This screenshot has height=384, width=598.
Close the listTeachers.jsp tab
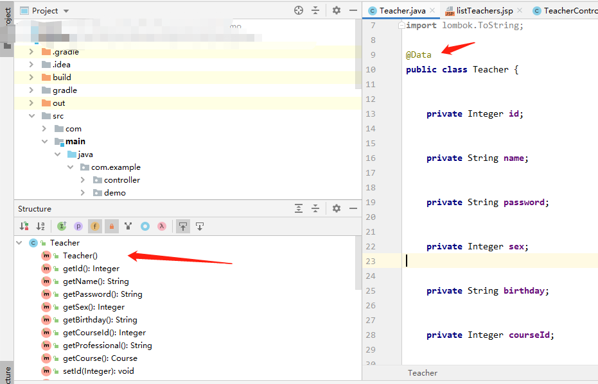[520, 11]
